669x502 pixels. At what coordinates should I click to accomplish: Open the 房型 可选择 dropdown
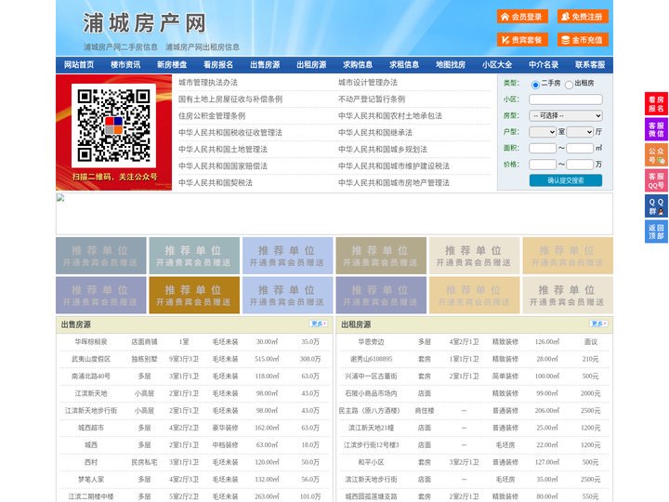566,115
